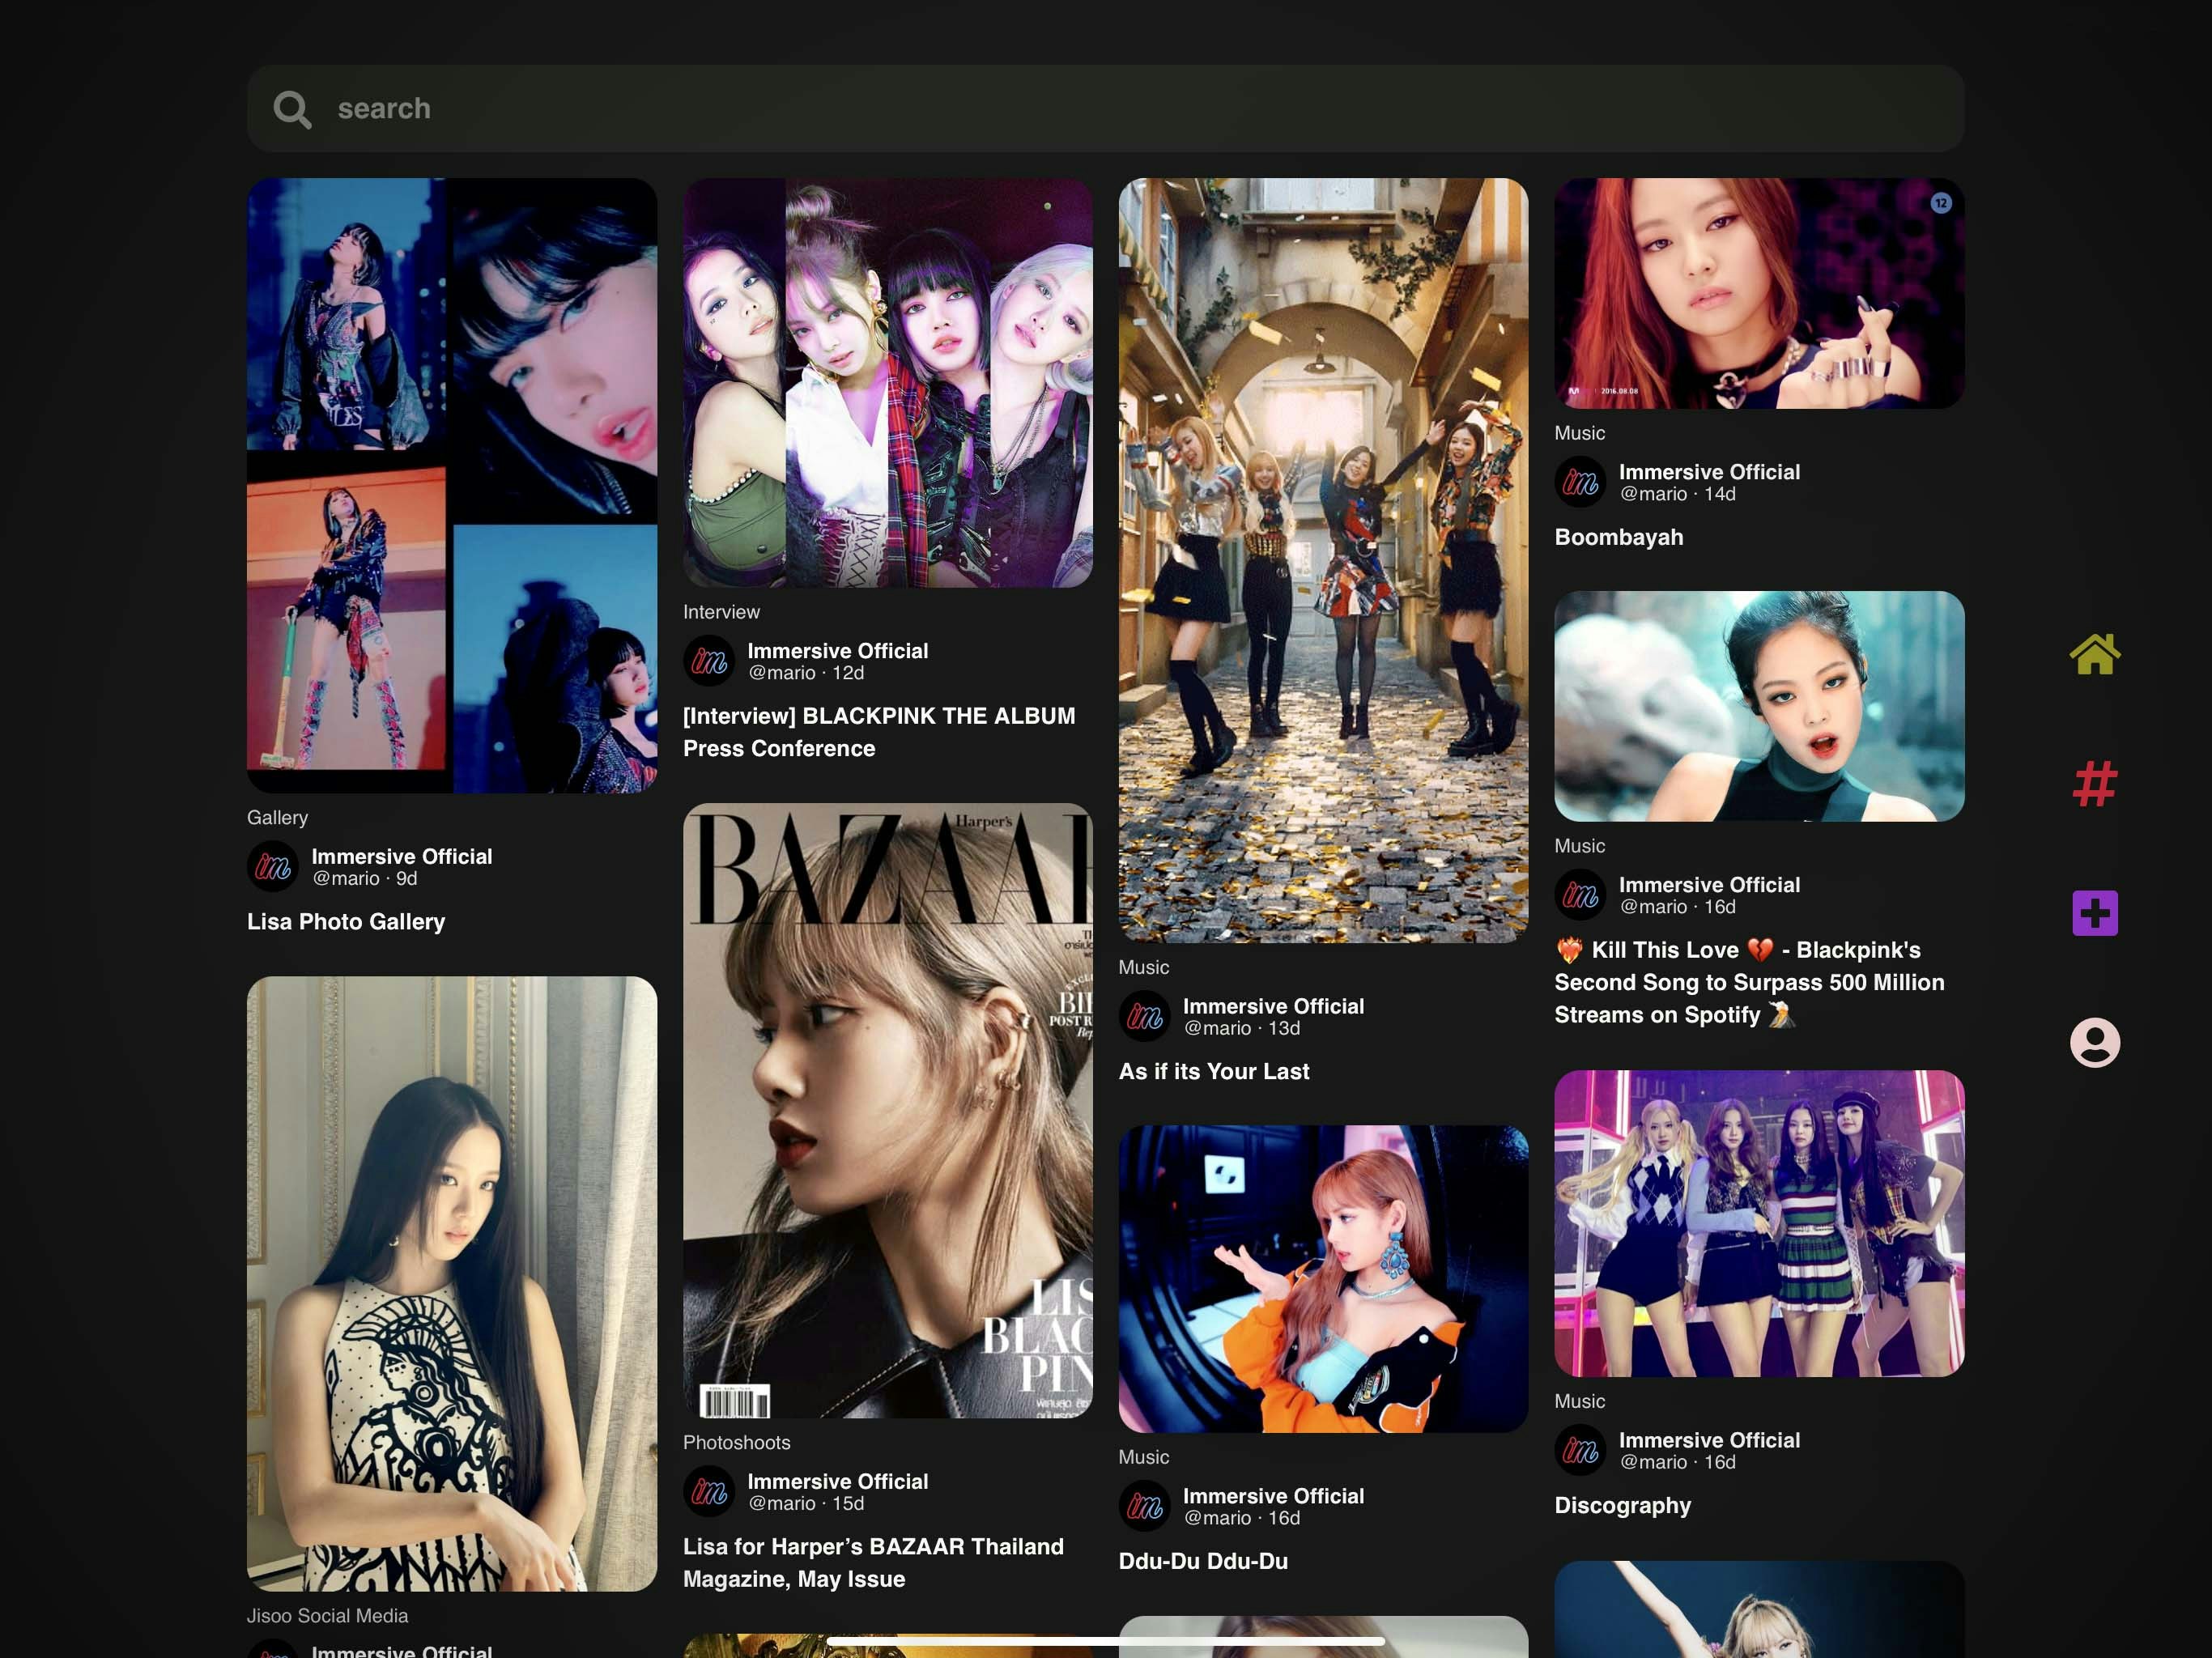The width and height of the screenshot is (2212, 1658).
Task: Click @mario · 12d on Interview post
Action: [805, 673]
